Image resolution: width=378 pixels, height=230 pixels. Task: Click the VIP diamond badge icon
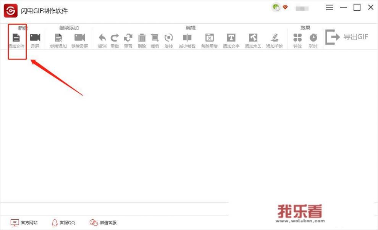pyautogui.click(x=285, y=7)
